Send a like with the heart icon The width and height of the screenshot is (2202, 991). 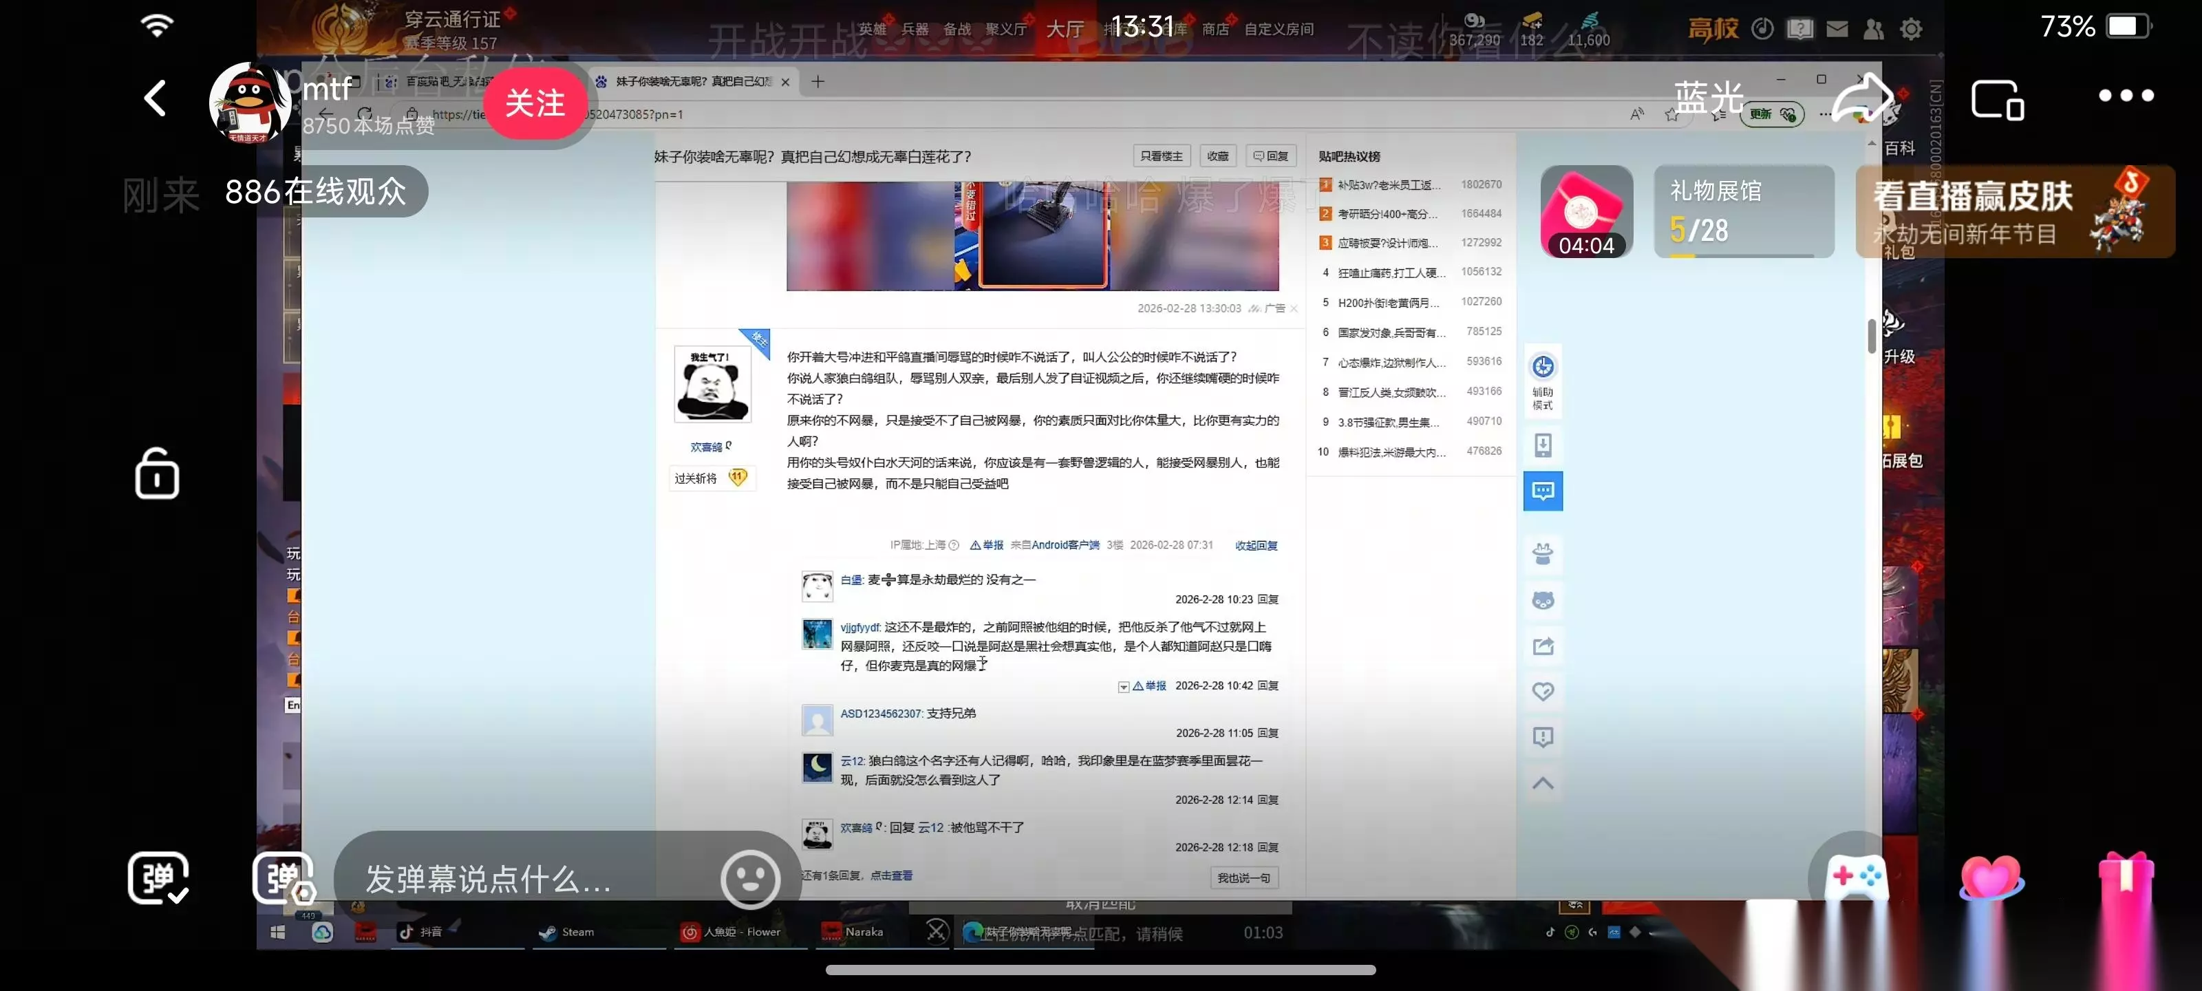click(1991, 877)
